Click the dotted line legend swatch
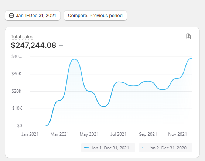Screen dimensions: 205x161 [x=144, y=148]
